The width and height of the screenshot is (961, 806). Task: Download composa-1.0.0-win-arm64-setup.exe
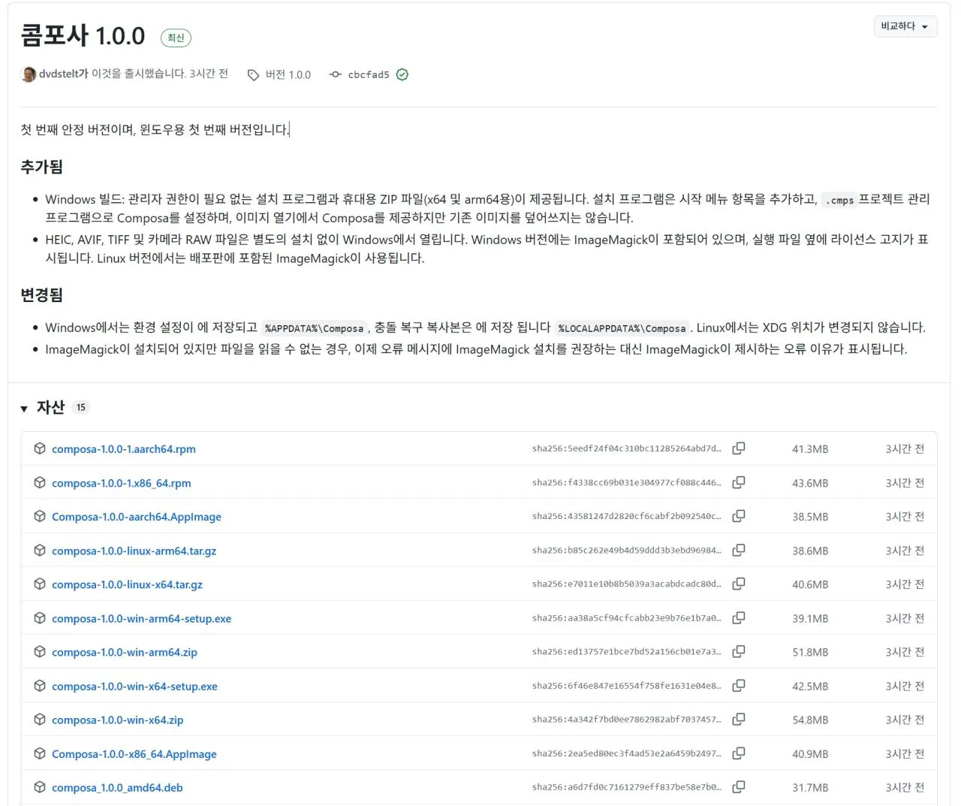(141, 619)
